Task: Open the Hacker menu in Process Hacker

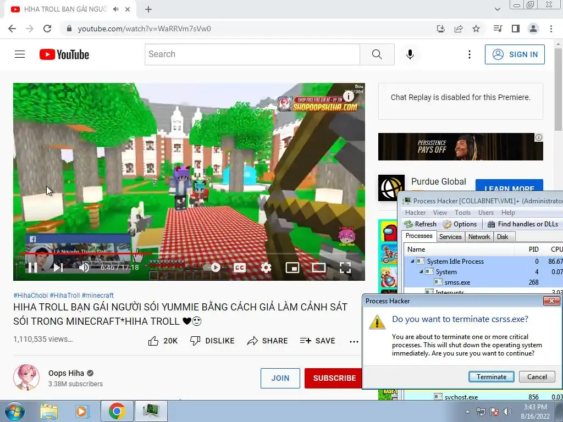Action: (415, 213)
